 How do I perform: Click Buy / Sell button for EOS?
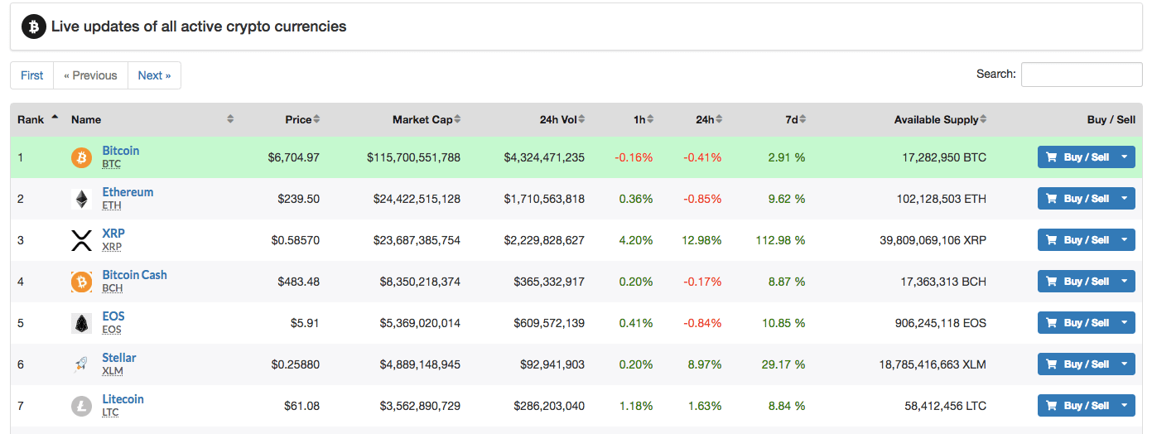(1077, 323)
